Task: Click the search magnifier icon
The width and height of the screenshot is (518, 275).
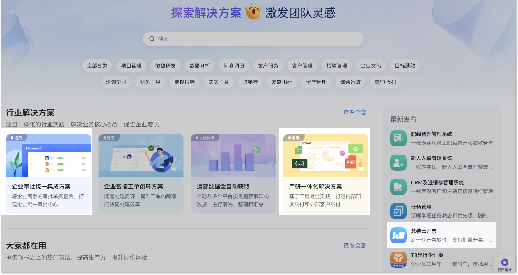Action: pos(152,39)
